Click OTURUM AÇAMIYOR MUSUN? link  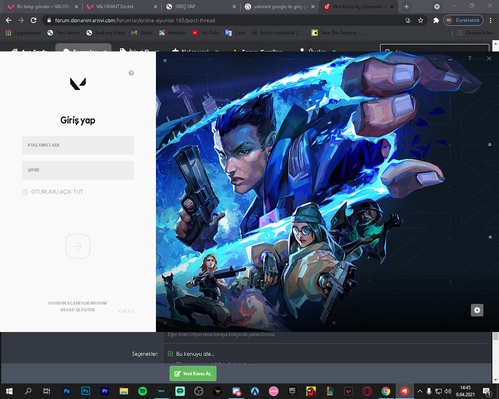[78, 303]
